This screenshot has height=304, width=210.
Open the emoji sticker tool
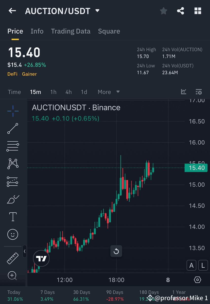(13, 234)
